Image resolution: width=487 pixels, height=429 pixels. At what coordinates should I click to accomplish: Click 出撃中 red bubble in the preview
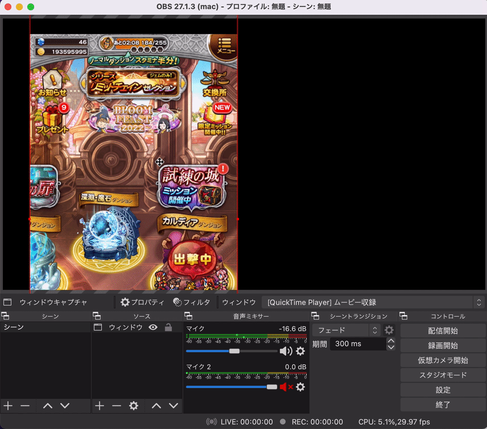pos(192,259)
